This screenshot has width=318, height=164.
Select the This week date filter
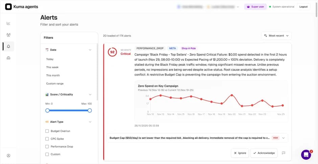click(52, 67)
